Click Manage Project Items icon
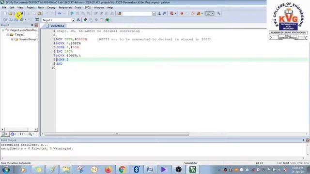 (85, 20)
